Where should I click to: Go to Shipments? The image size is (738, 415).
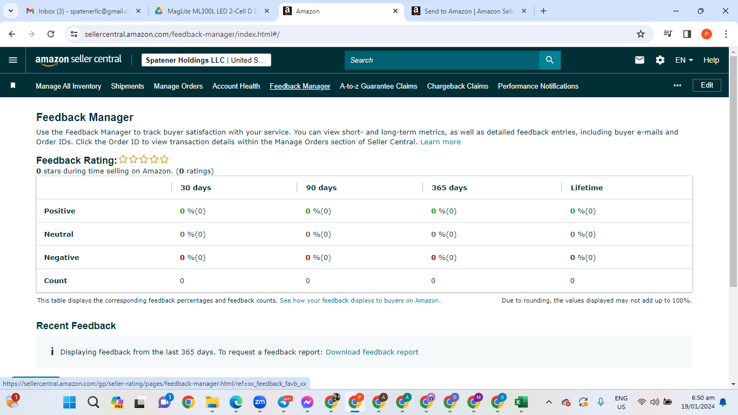[x=128, y=86]
